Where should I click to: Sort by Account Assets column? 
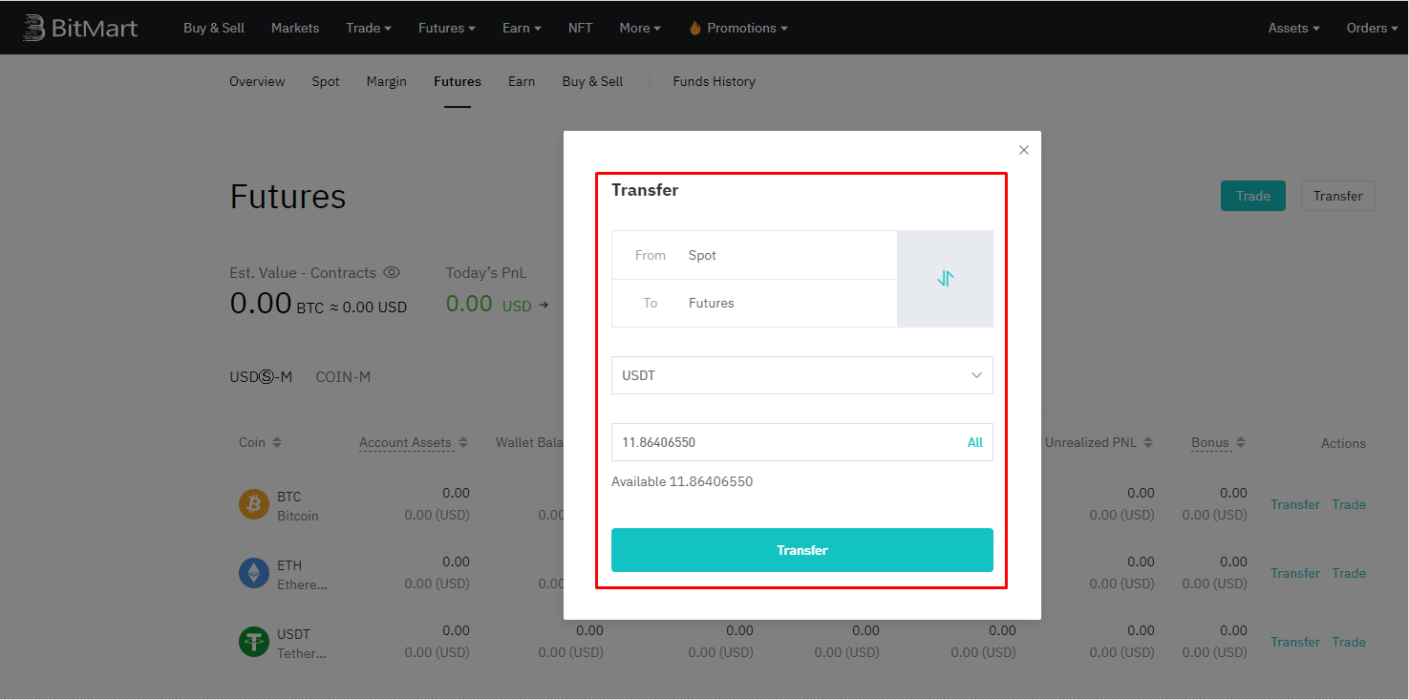pos(463,442)
